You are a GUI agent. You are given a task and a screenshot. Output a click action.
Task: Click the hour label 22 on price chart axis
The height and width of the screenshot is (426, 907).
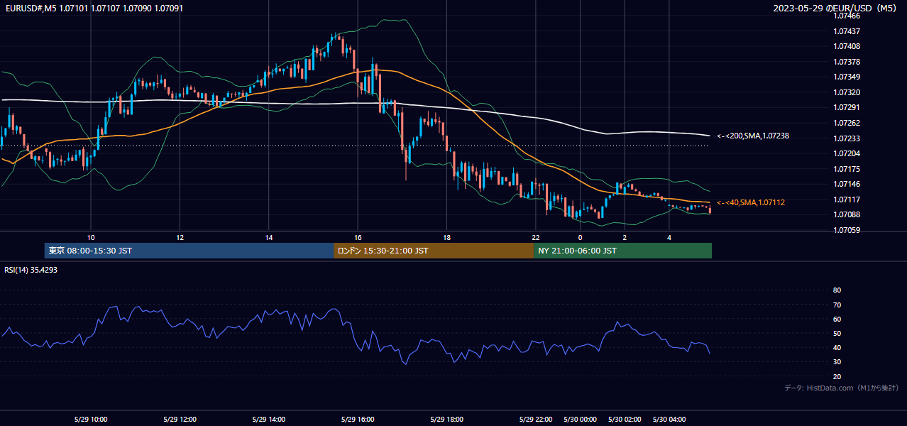(x=536, y=237)
